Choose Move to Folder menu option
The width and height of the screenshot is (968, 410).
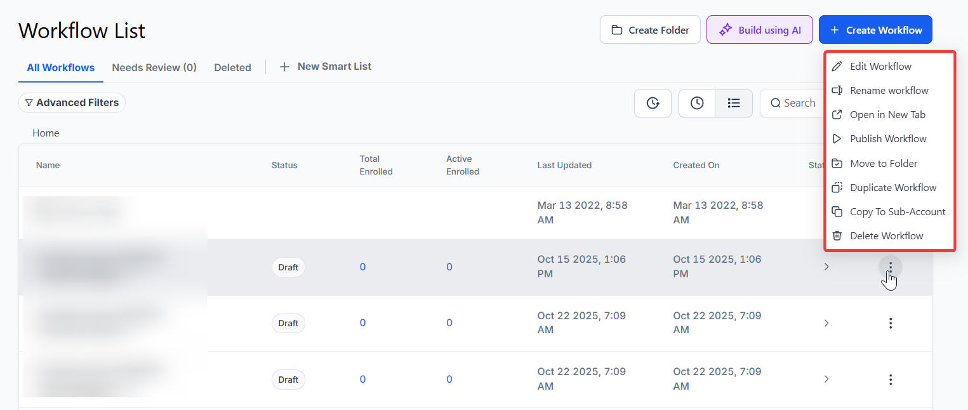pos(883,164)
